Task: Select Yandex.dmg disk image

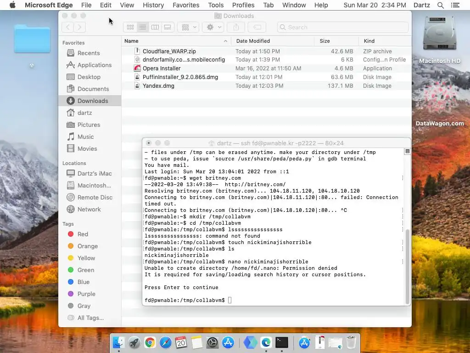Action: tap(267, 86)
